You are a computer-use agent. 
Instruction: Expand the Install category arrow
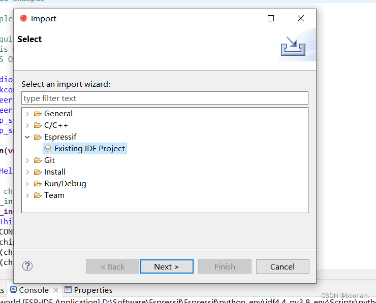[27, 172]
